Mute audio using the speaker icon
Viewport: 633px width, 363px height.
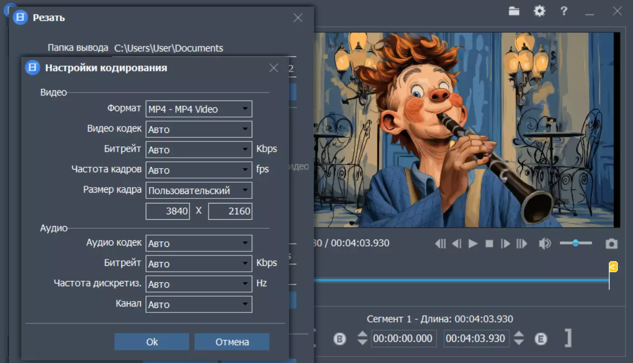click(x=545, y=244)
